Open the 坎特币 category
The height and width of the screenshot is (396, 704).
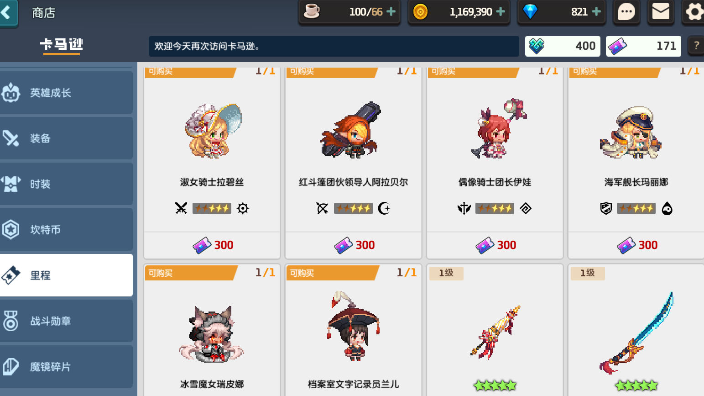click(66, 230)
